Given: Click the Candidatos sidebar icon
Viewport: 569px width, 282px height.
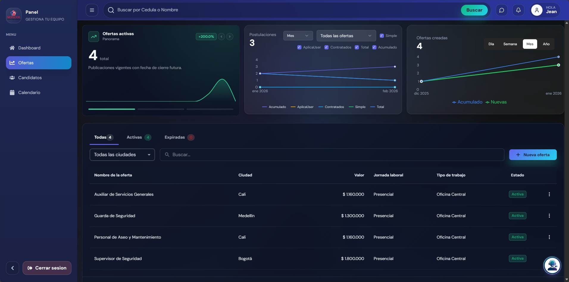Looking at the screenshot, I should coord(12,78).
